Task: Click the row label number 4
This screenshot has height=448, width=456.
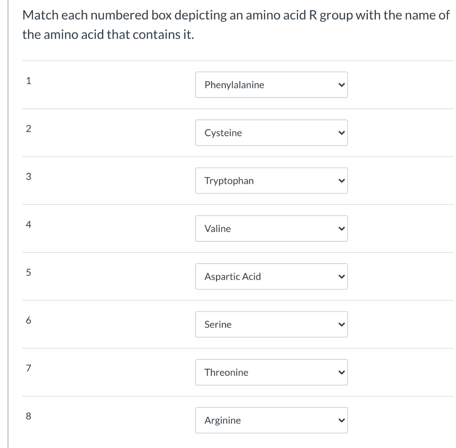Action: click(x=28, y=224)
